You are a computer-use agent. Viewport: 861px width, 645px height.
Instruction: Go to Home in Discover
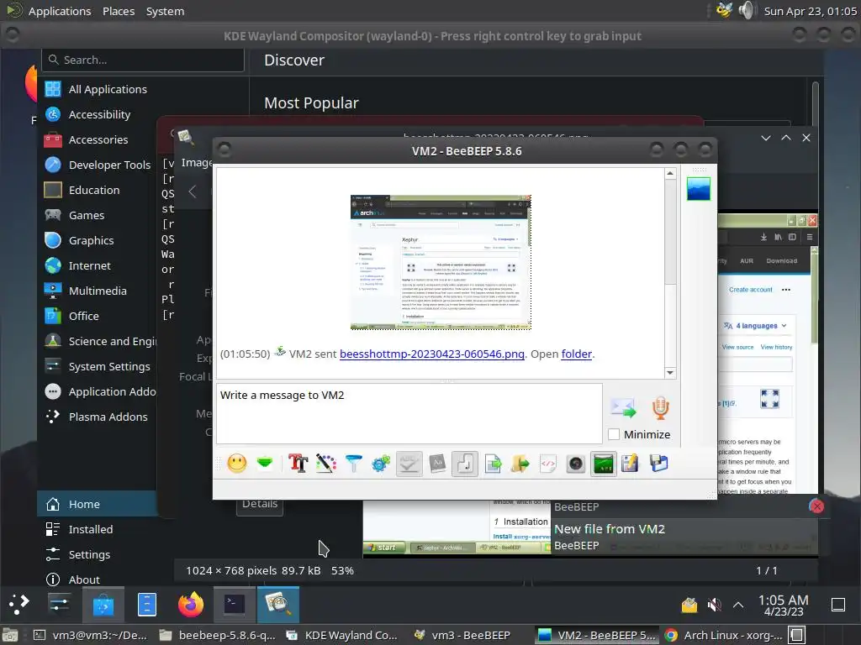(x=98, y=504)
